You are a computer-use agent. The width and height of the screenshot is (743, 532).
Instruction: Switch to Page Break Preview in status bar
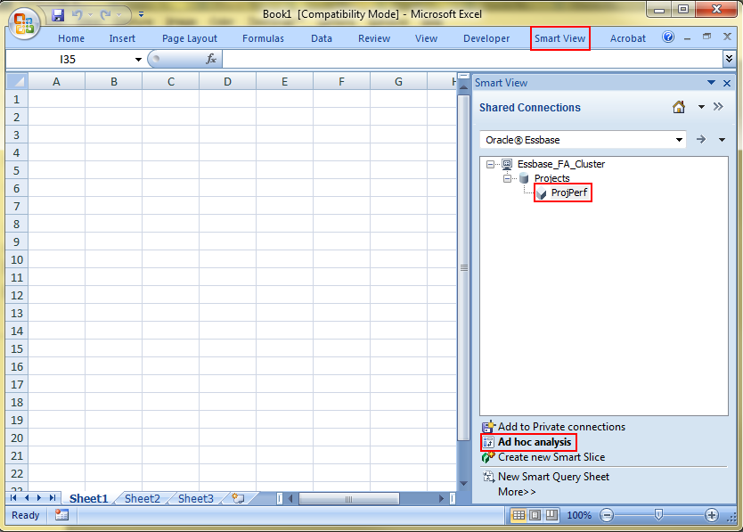551,515
